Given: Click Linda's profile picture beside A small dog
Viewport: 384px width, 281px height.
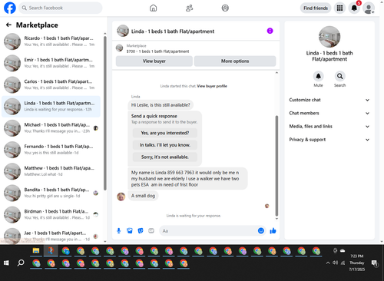Looking at the screenshot, I should (x=121, y=197).
